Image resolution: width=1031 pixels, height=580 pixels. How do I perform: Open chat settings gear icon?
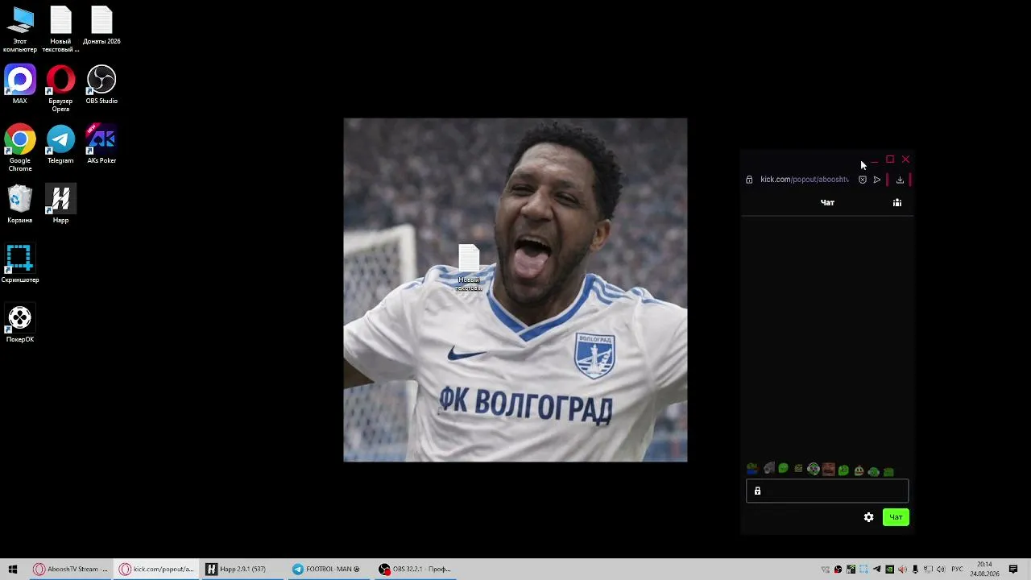point(868,517)
